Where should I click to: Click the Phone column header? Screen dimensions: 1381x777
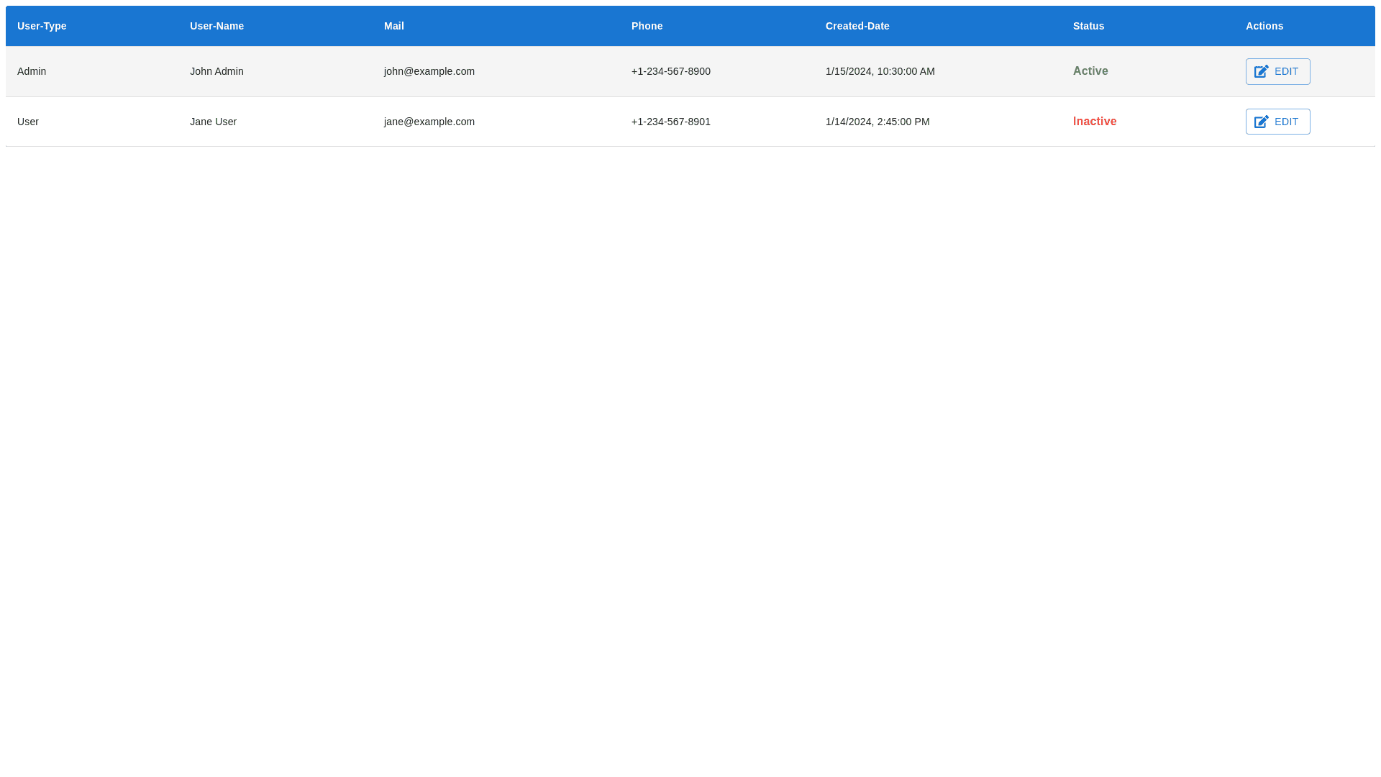(647, 26)
